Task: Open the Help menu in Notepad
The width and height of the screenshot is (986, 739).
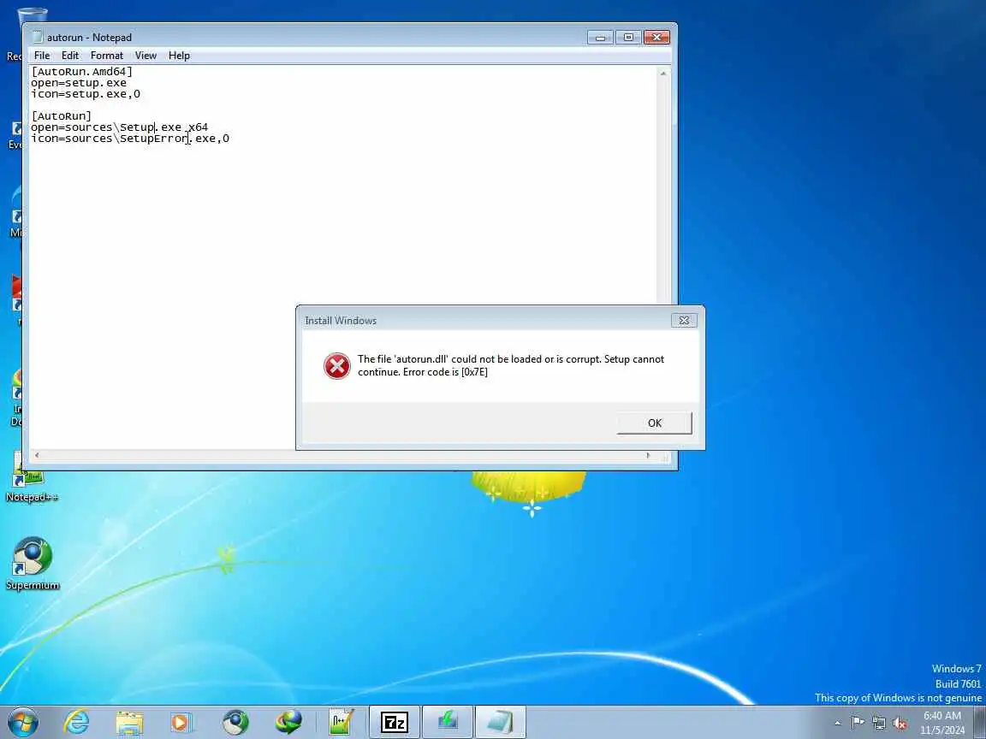Action: pos(179,56)
